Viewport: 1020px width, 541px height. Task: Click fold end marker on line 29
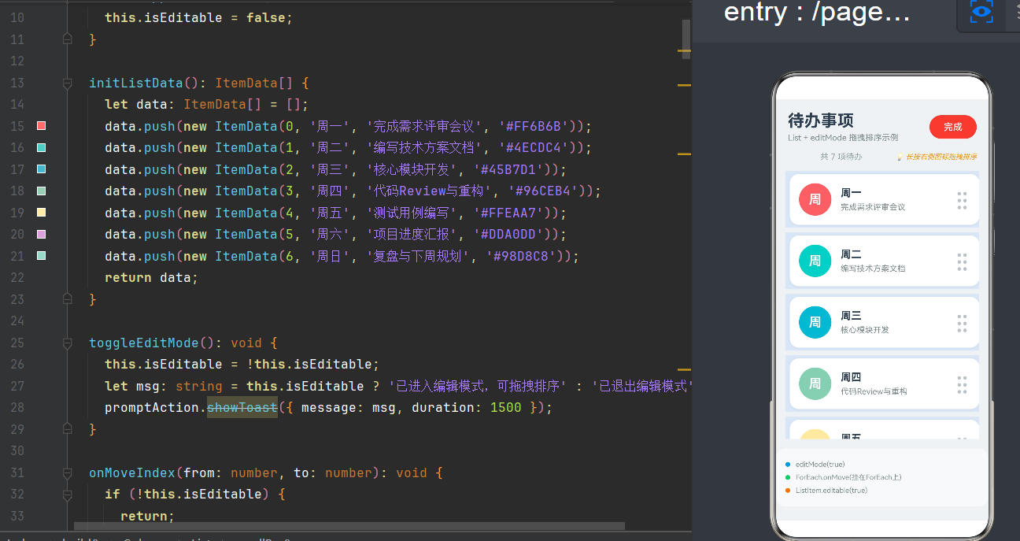click(68, 428)
